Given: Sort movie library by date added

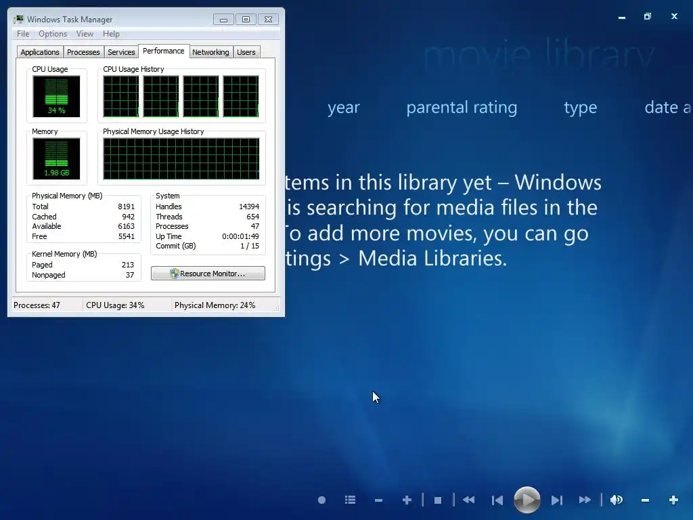Looking at the screenshot, I should pos(668,108).
